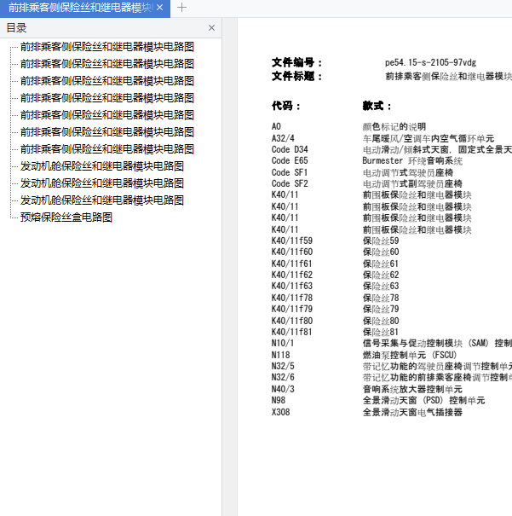This screenshot has height=516, width=512.
Task: Click the X308 code
Action: (280, 412)
